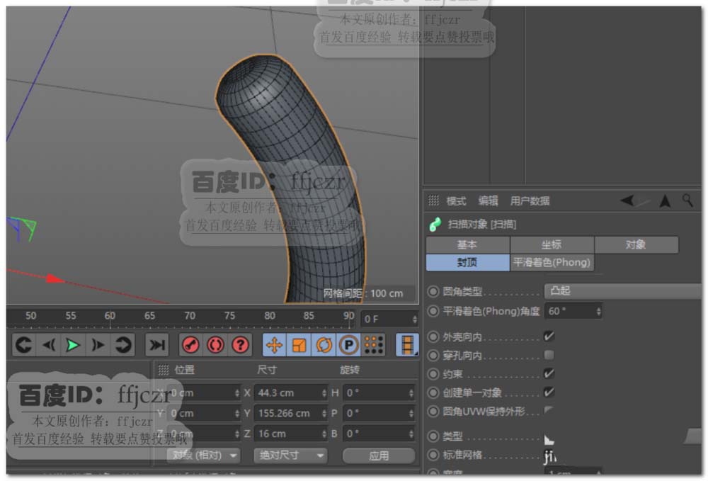Viewport: 708px width, 481px height.
Task: Enable position key move icon
Action: click(274, 345)
